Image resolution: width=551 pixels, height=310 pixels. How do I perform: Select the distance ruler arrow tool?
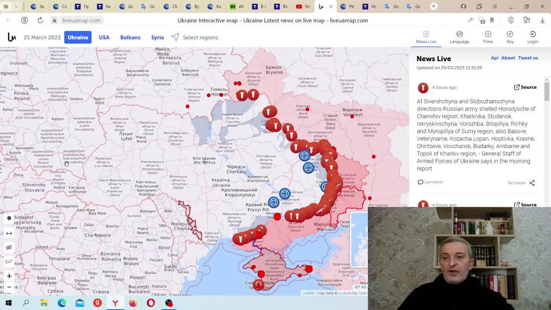coord(9,233)
